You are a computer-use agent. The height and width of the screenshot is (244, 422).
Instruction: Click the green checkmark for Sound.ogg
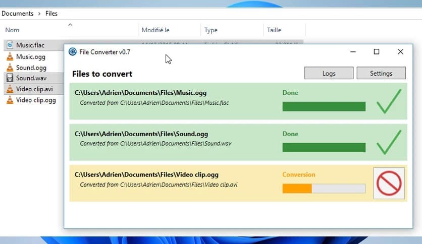click(389, 142)
